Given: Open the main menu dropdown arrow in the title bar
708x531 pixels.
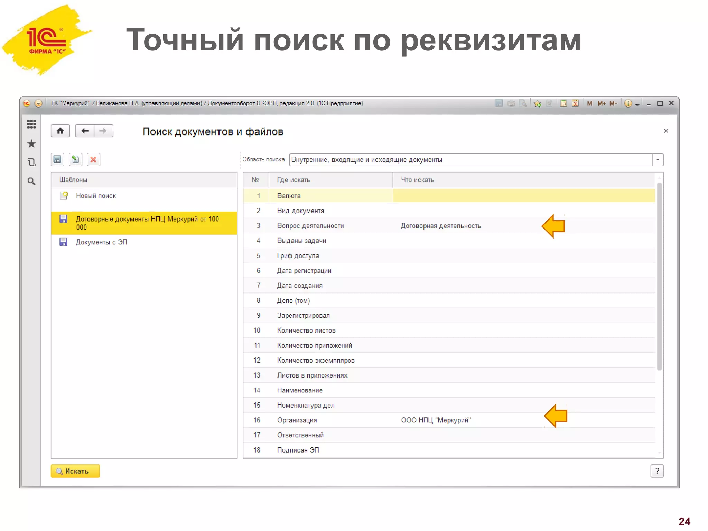Looking at the screenshot, I should (38, 103).
